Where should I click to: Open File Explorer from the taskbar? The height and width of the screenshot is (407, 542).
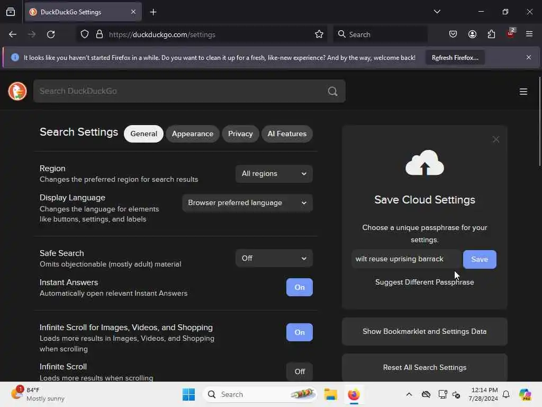point(330,394)
